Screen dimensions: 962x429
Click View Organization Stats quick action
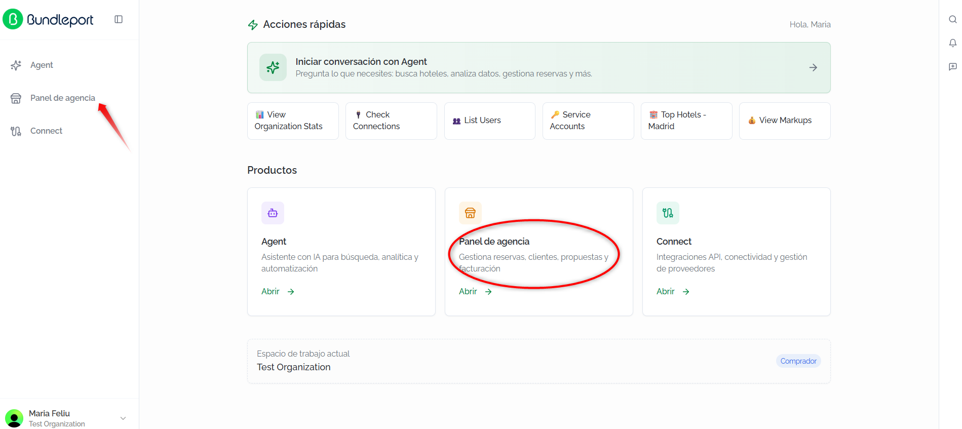click(293, 121)
